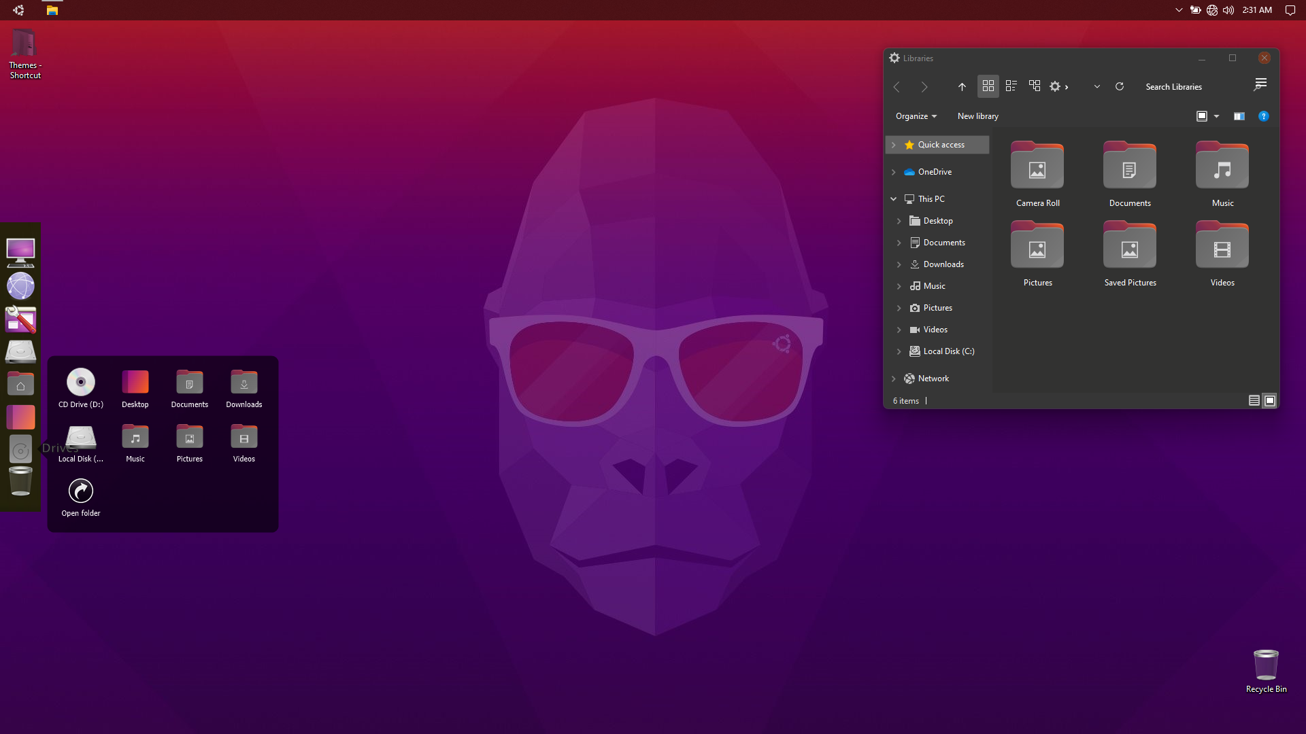
Task: Open the address bar history dropdown
Action: pos(1096,86)
